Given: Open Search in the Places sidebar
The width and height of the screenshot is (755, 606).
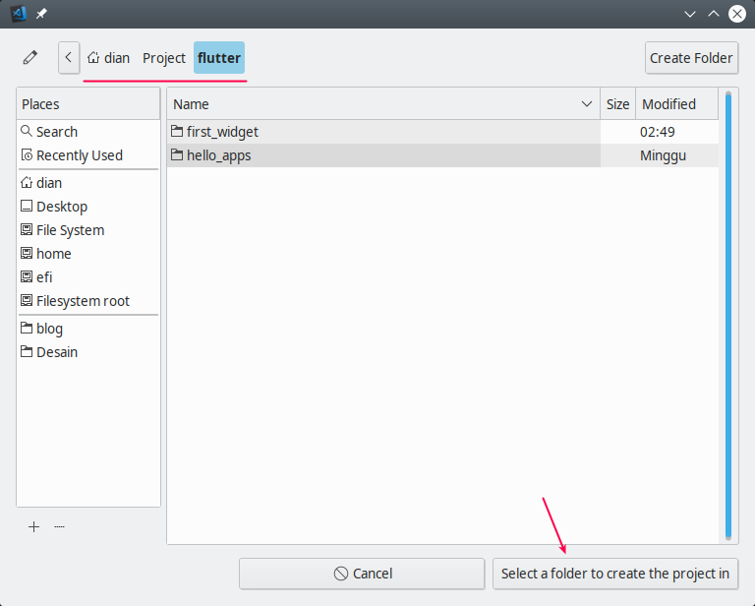Looking at the screenshot, I should (56, 132).
